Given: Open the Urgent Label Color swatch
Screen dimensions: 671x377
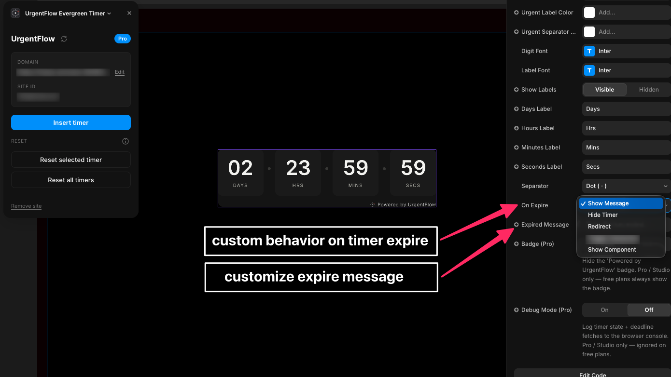Looking at the screenshot, I should click(589, 13).
